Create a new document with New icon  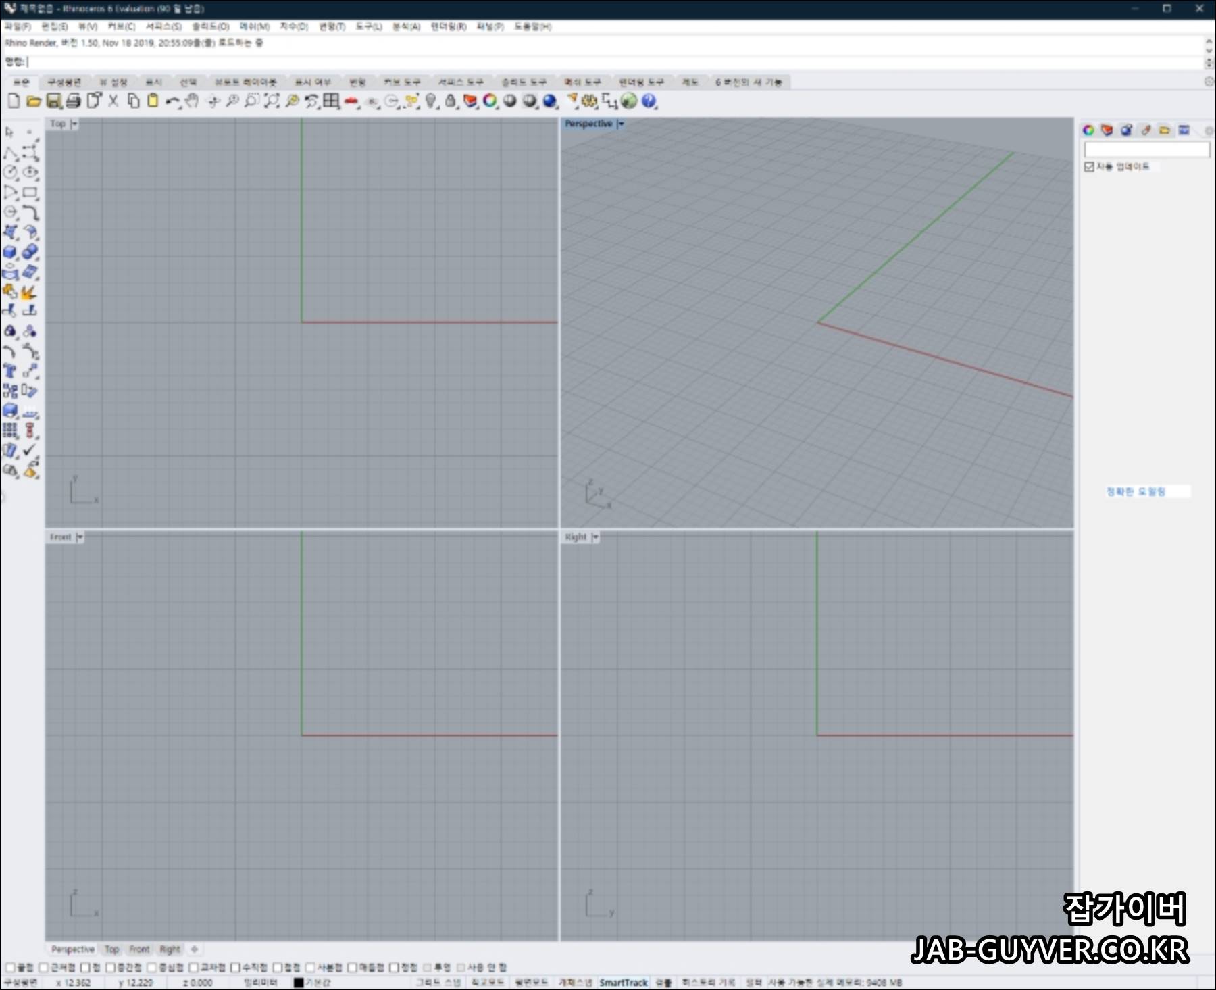coord(14,101)
